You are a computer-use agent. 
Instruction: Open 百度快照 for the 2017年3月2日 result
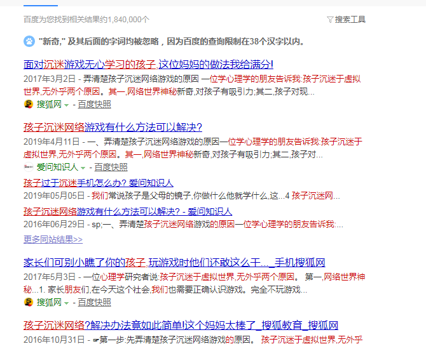pos(94,105)
